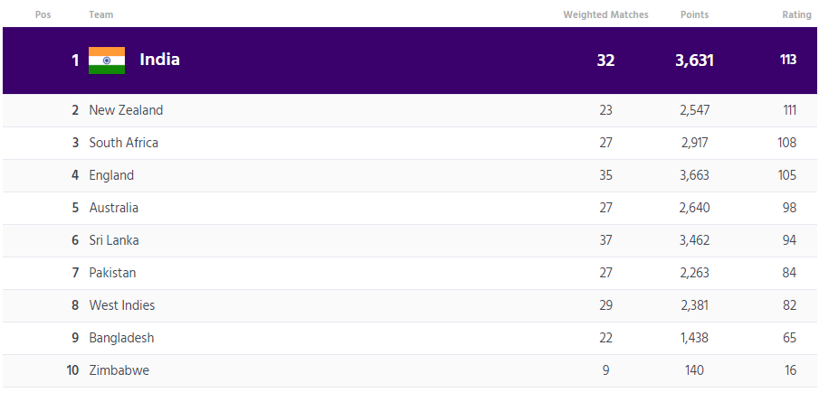The image size is (819, 402).
Task: Sort by Weighted Matches column header
Action: (x=605, y=14)
